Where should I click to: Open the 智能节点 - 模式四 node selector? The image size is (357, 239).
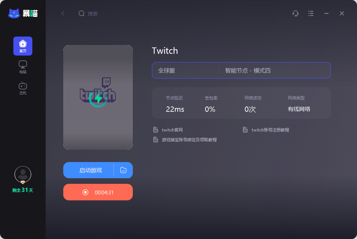click(248, 71)
